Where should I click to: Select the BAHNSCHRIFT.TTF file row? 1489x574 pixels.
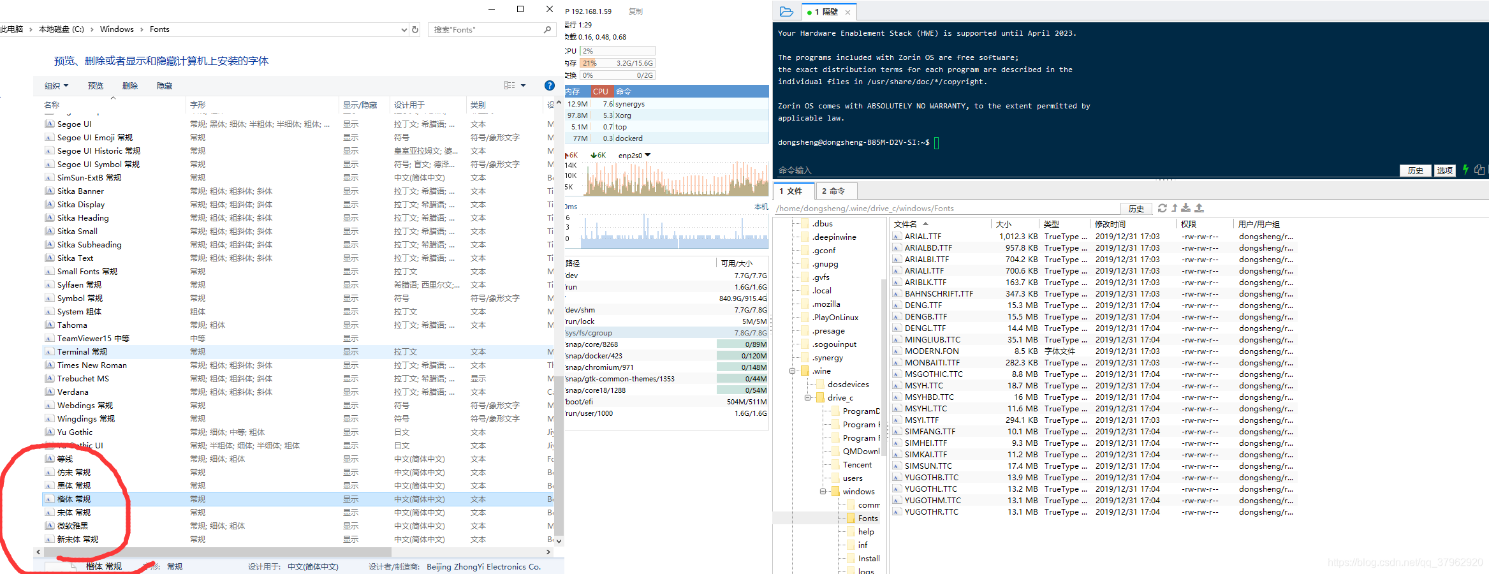[1093, 293]
